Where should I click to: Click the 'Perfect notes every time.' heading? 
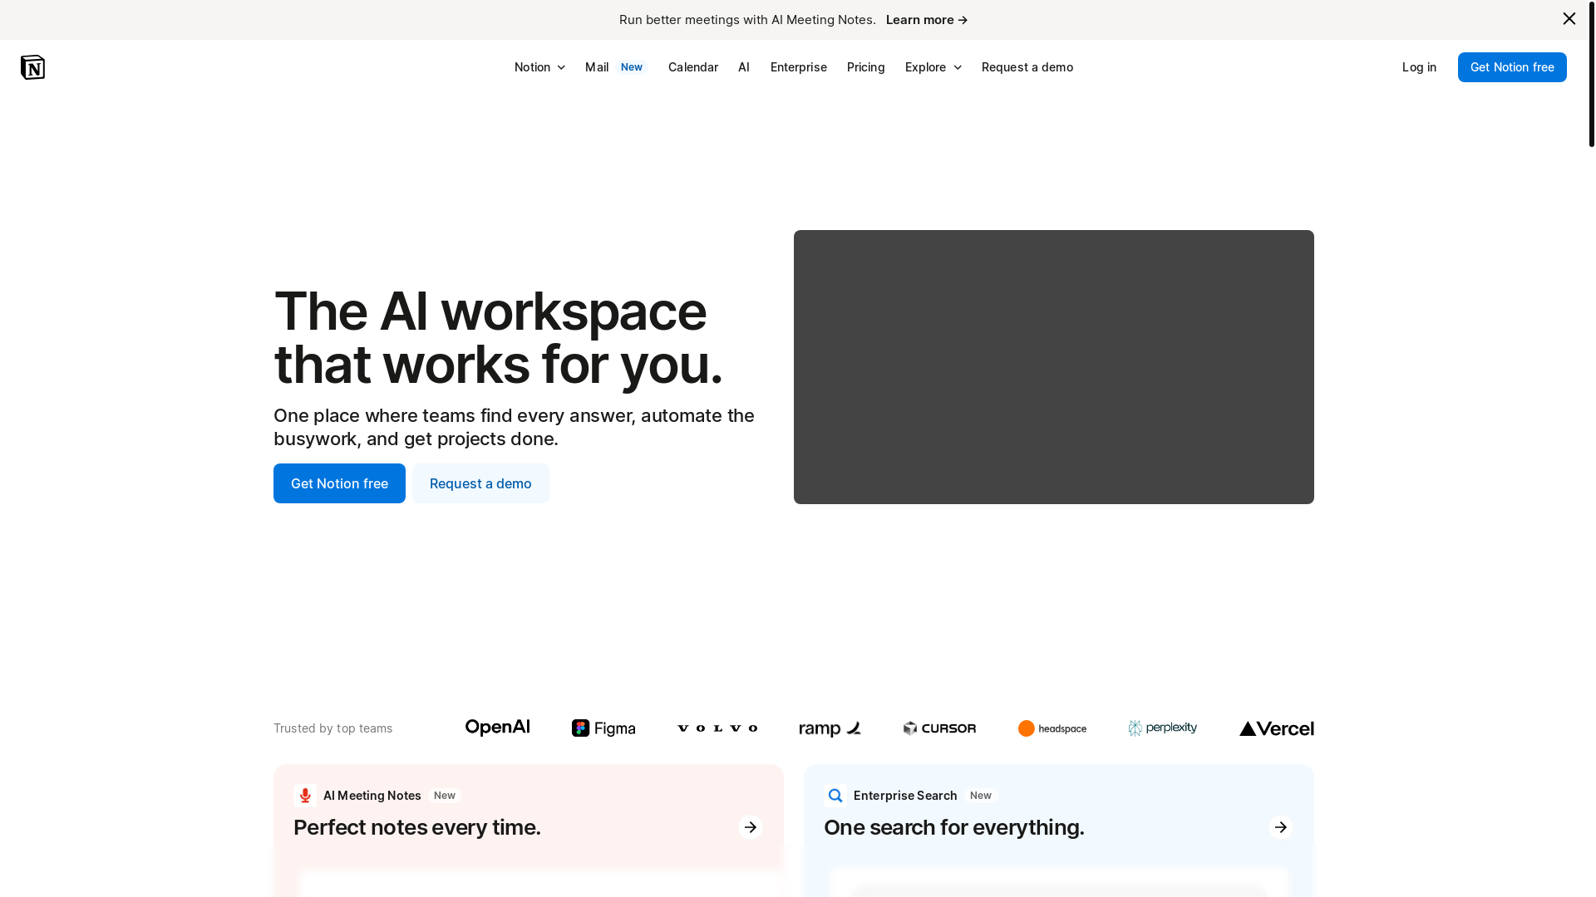coord(417,827)
